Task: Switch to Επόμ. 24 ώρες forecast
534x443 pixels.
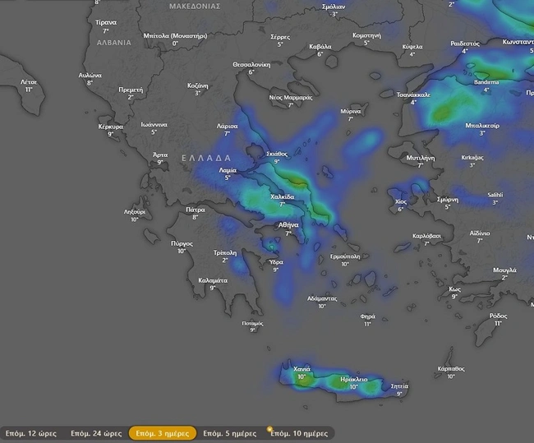Action: (95, 433)
